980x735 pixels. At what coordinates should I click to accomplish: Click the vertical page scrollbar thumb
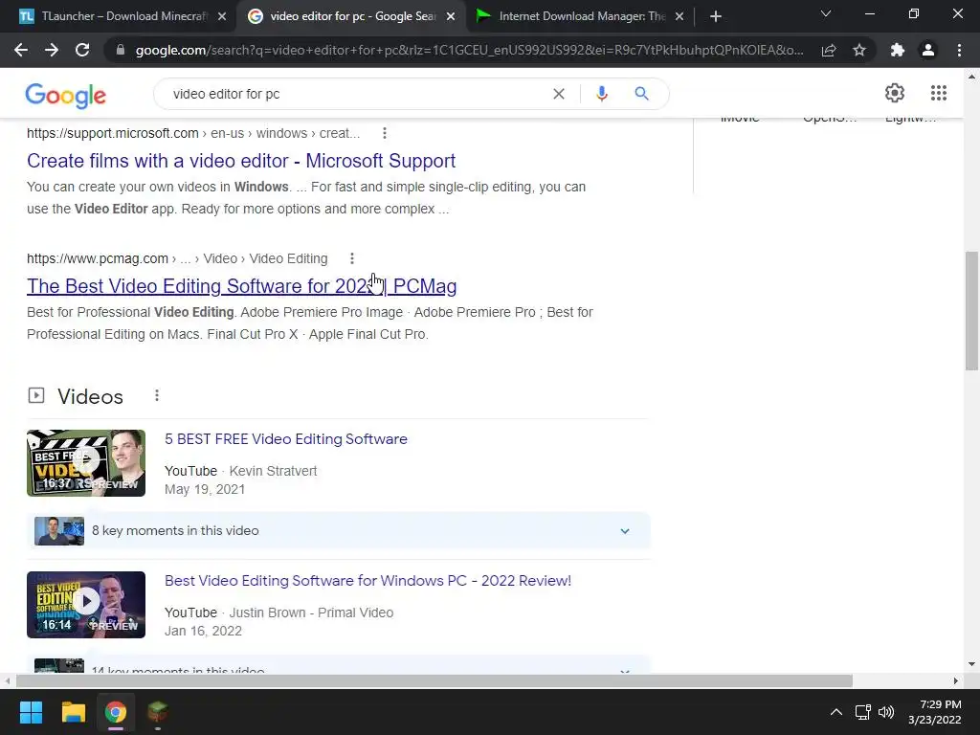pyautogui.click(x=971, y=311)
